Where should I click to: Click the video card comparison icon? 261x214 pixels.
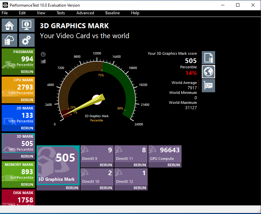coord(208,86)
